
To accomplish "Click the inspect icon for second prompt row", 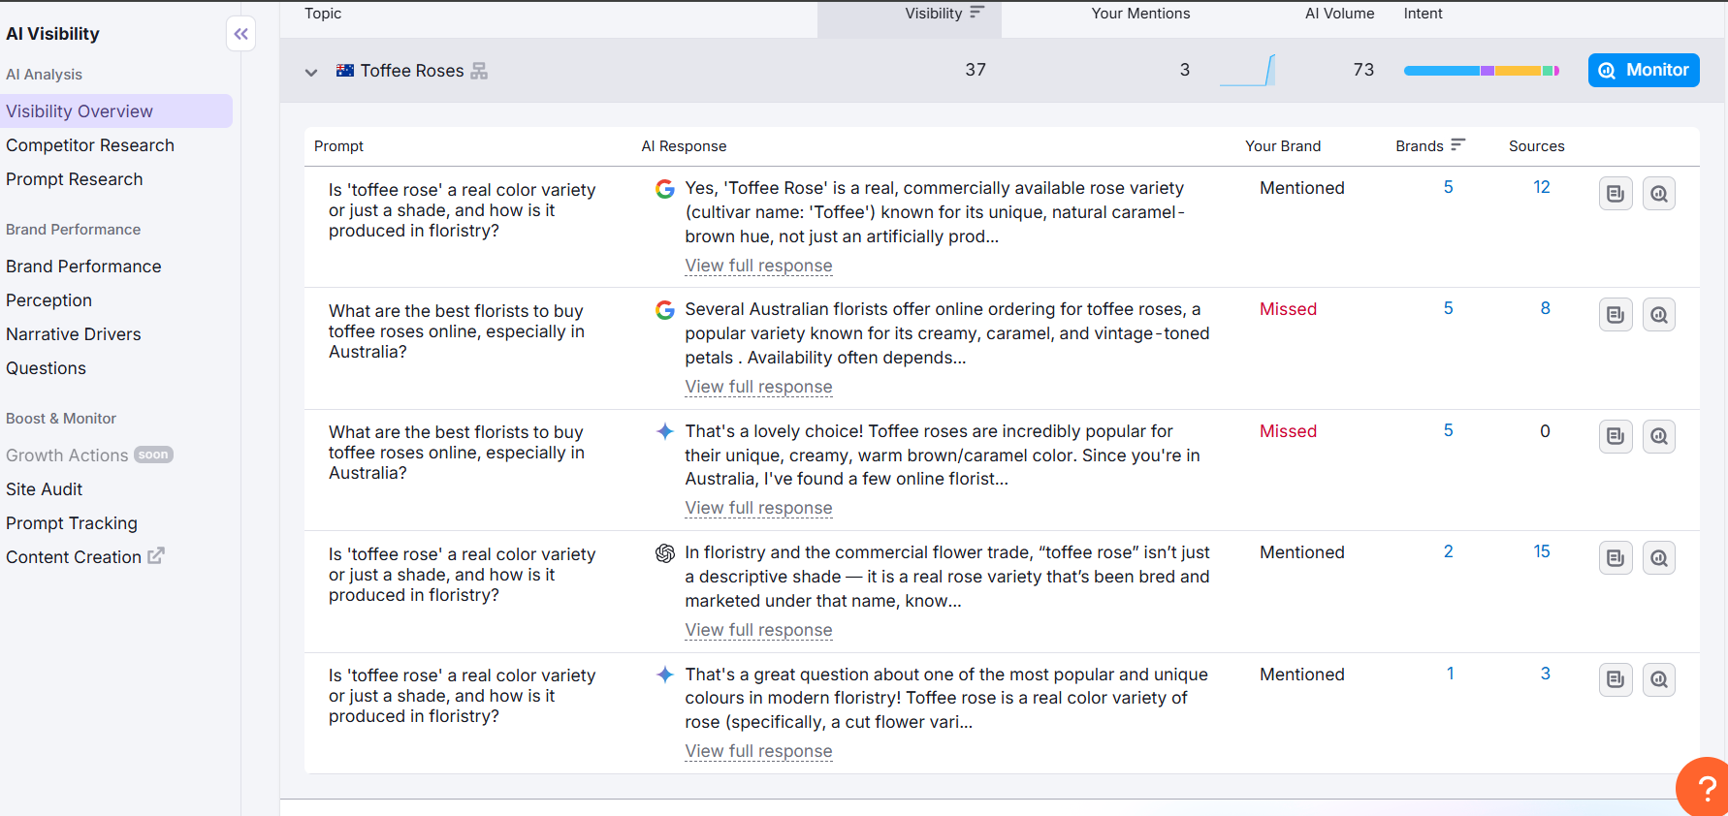I will [1659, 315].
